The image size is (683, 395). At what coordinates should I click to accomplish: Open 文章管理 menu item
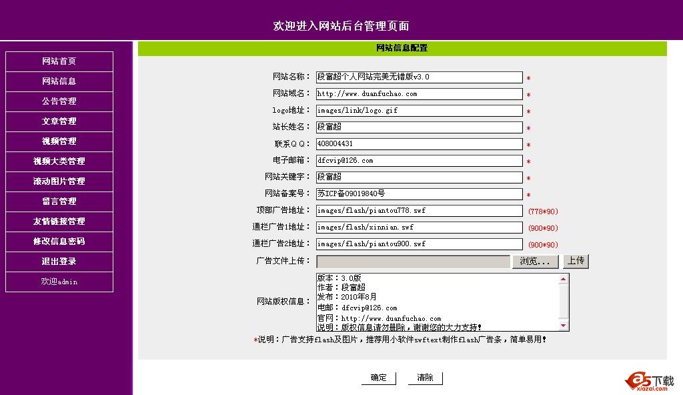(59, 121)
